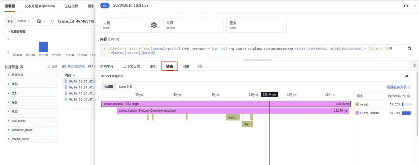Switch to the 扩展字段 tab

point(107,66)
